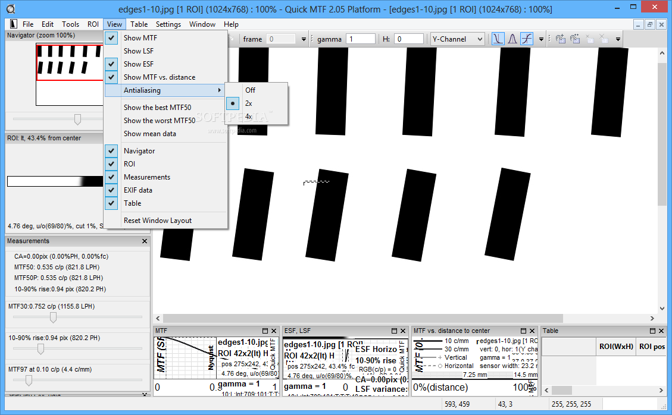Open the Tools menu
This screenshot has width=672, height=415.
[70, 24]
